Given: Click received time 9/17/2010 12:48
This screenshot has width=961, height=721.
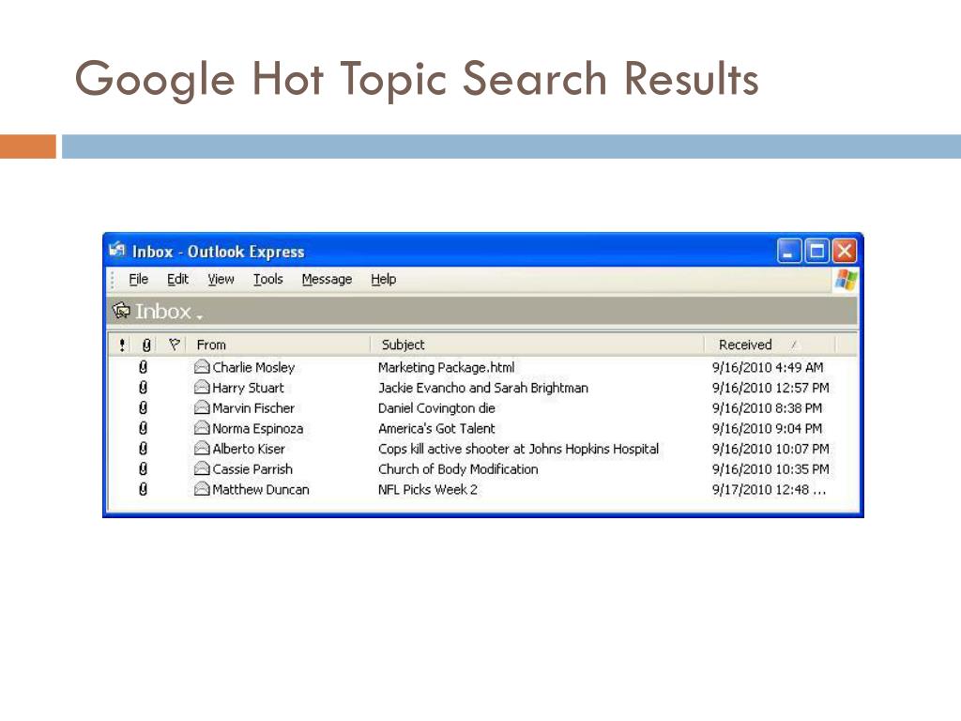Looking at the screenshot, I should (769, 489).
